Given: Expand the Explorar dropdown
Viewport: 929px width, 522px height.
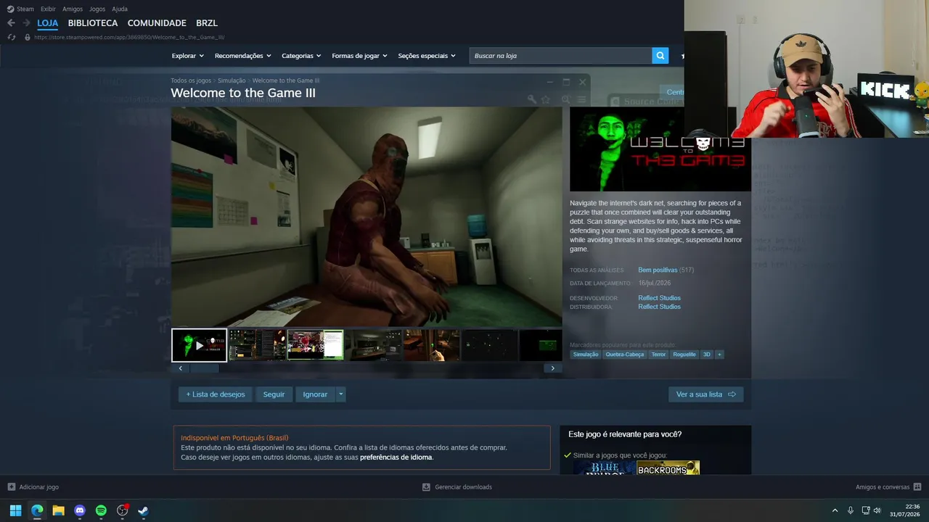Looking at the screenshot, I should tap(188, 56).
